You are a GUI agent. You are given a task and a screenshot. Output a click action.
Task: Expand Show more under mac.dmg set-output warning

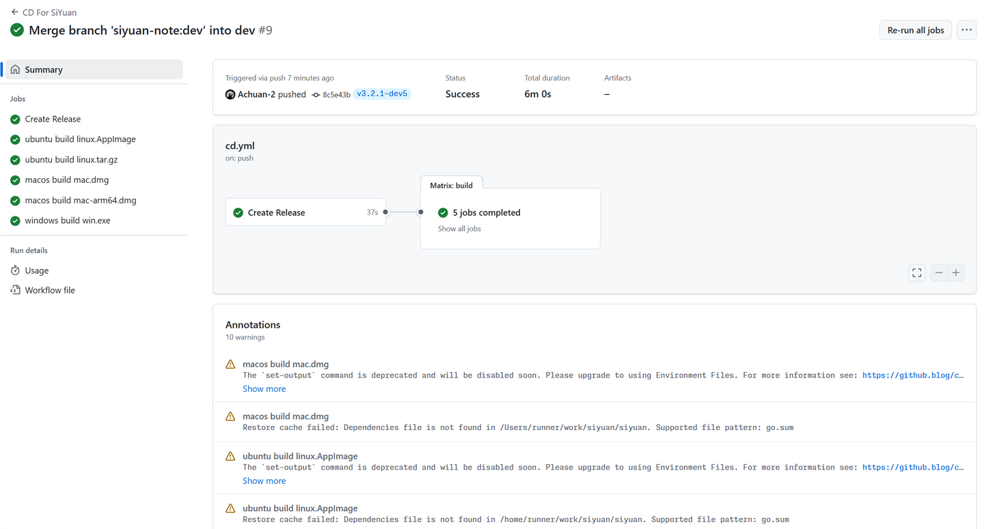pyautogui.click(x=264, y=388)
